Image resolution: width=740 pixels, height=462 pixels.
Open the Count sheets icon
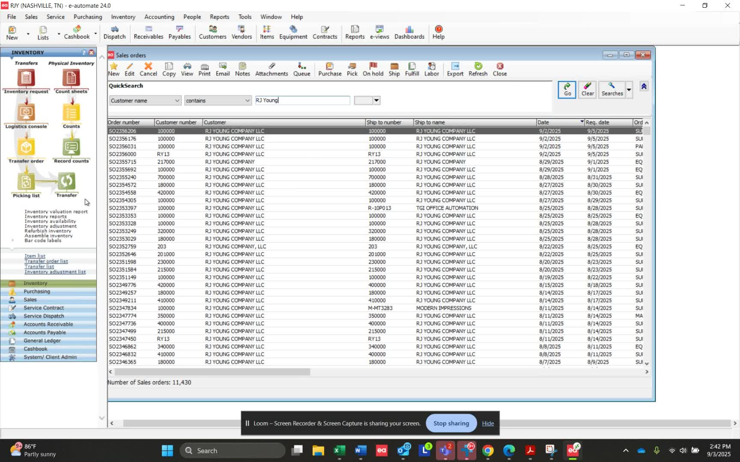pyautogui.click(x=71, y=81)
